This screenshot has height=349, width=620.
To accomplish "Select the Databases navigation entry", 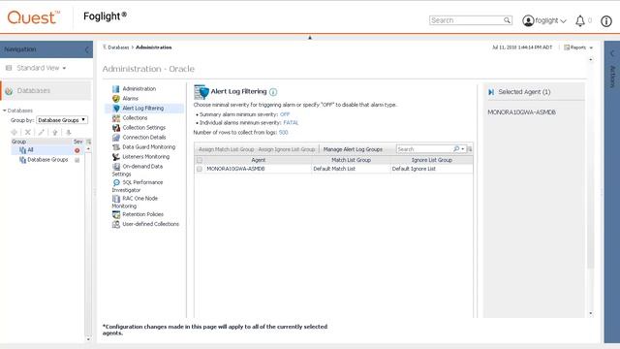I will [46, 90].
